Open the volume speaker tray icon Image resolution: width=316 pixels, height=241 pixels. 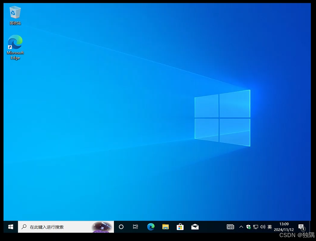tap(263, 227)
